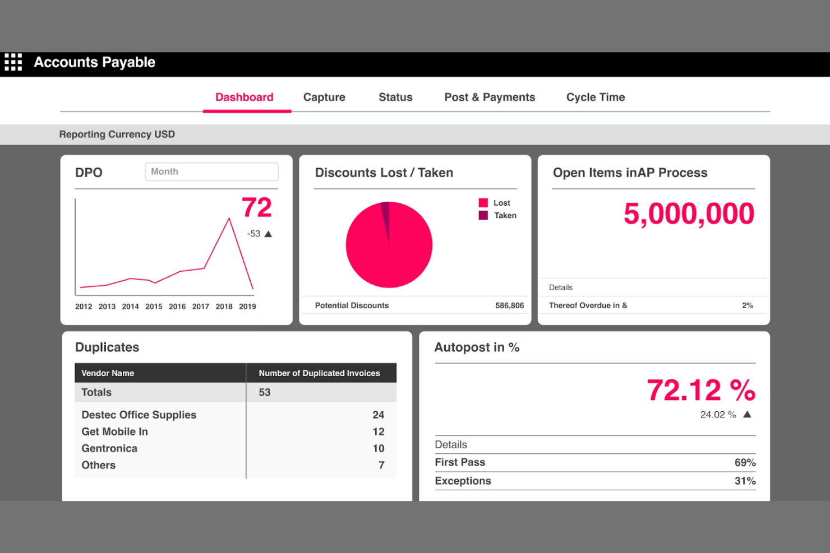Select the 5,000,000 open items figure
The image size is (830, 553).
pos(689,213)
